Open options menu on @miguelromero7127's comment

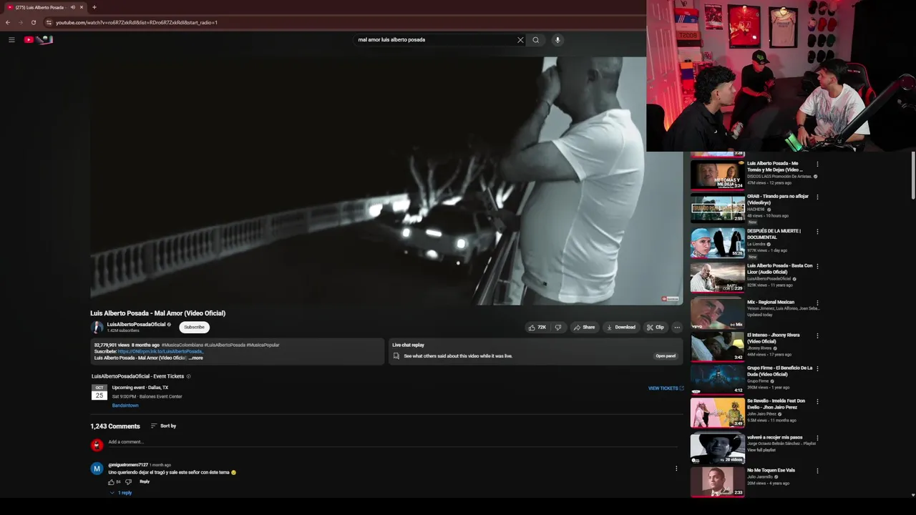(676, 469)
